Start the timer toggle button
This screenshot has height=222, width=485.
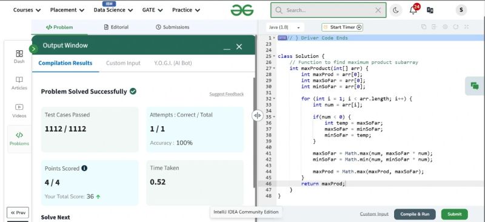coord(342,27)
